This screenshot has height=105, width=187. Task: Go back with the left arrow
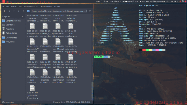click(9, 11)
